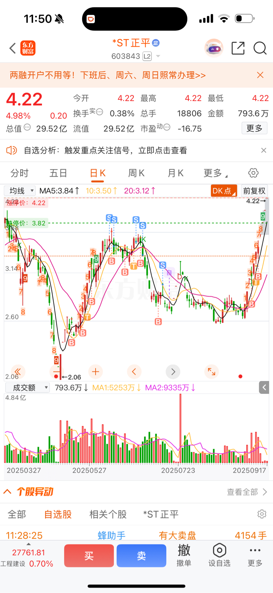
Task: Open the 东方财富 logo home icon
Action: [x=28, y=48]
